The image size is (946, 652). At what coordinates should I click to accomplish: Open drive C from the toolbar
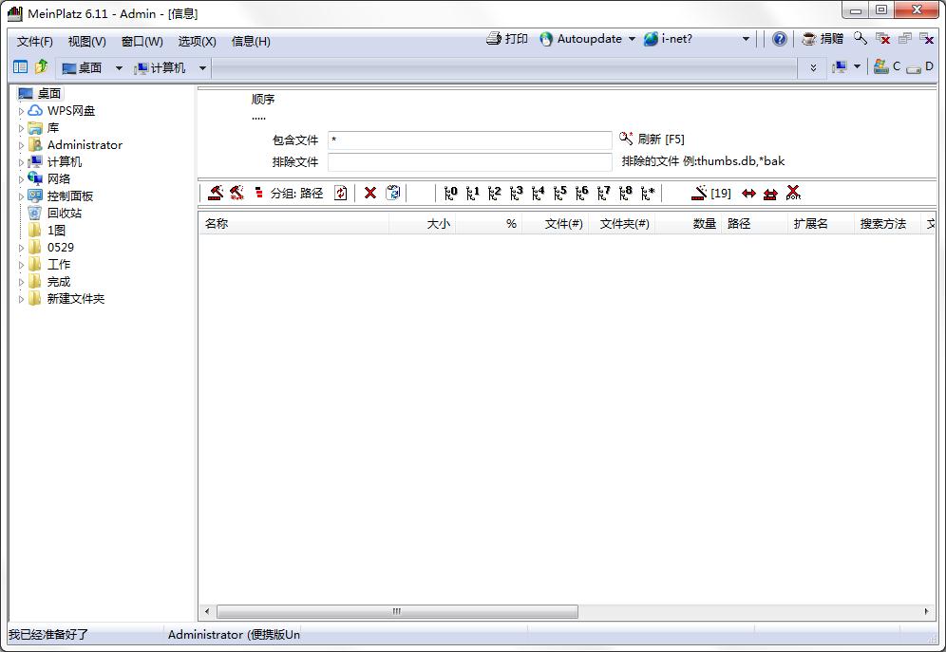click(887, 67)
